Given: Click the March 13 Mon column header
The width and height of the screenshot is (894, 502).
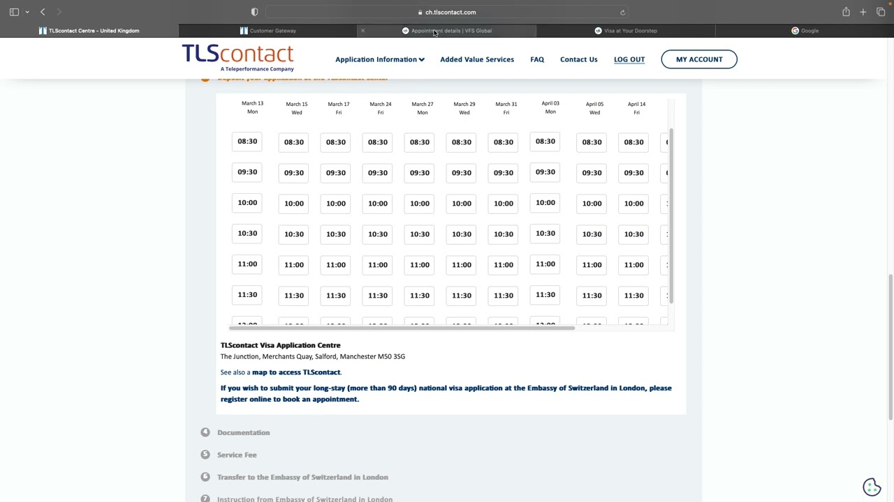Looking at the screenshot, I should [253, 107].
